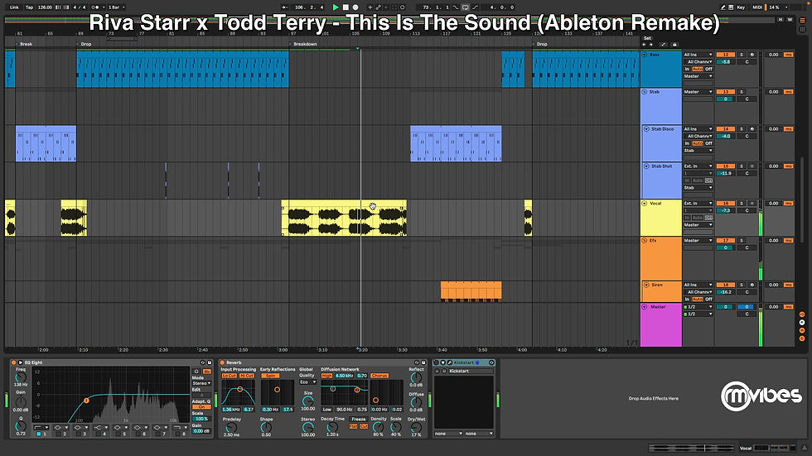Toggle the Loop switch in transport
This screenshot has height=456, width=812.
[x=465, y=7]
